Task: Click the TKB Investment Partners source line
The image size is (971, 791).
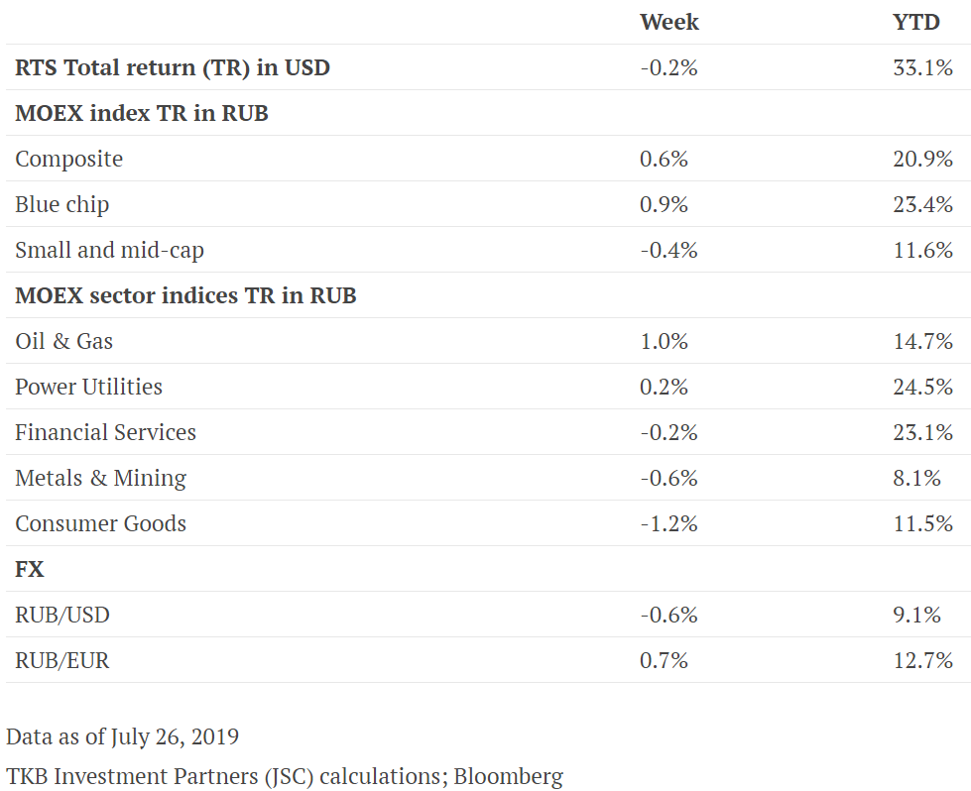Action: tap(285, 776)
